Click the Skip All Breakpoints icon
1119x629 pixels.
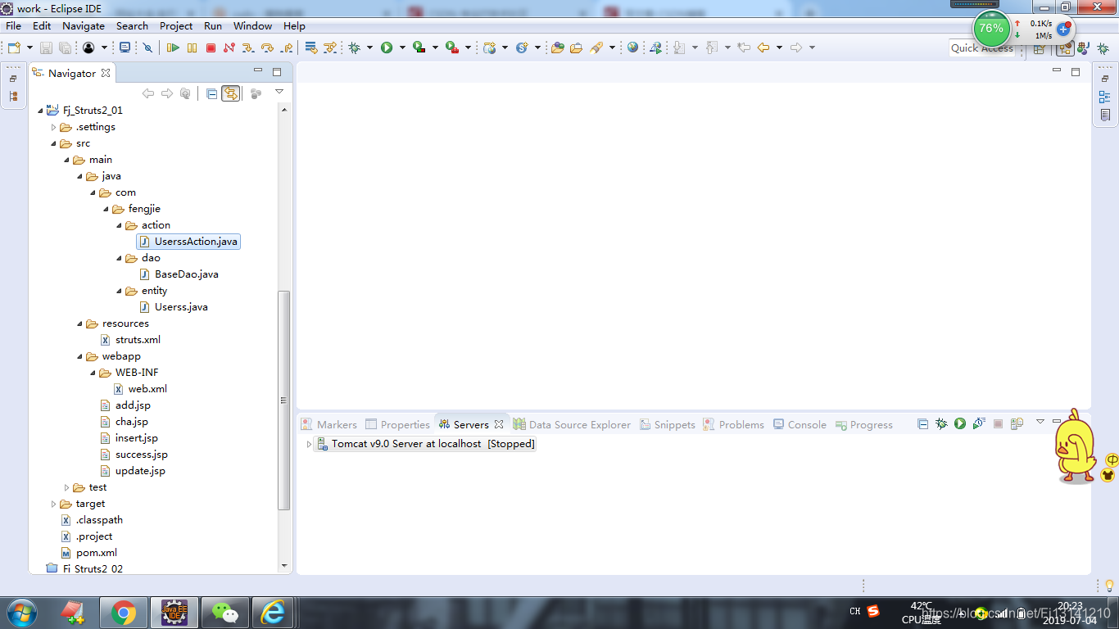click(x=147, y=48)
